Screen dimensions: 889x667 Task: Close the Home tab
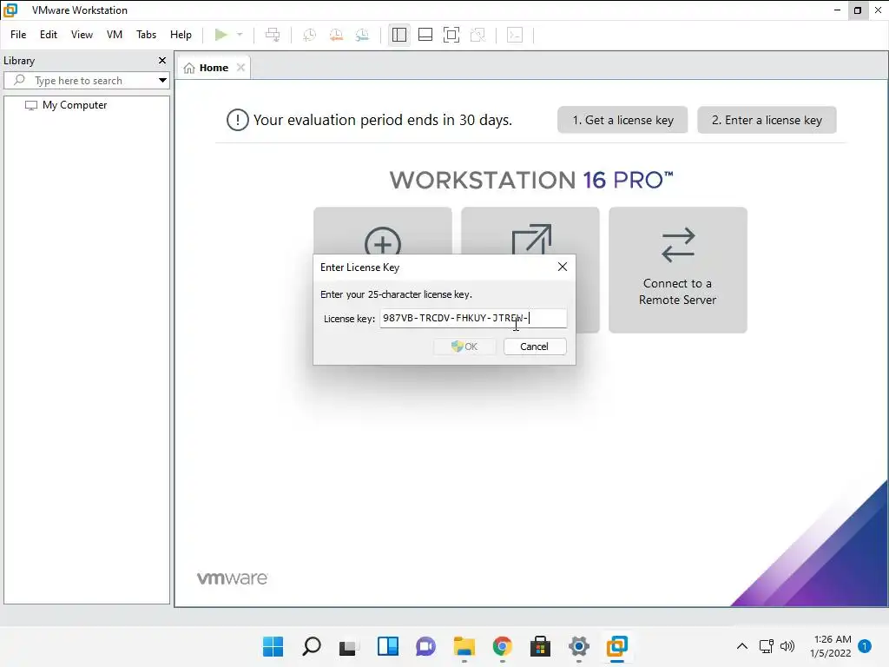[x=241, y=68]
